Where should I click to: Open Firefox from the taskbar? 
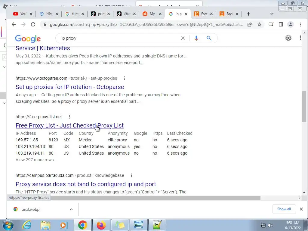(x=101, y=225)
